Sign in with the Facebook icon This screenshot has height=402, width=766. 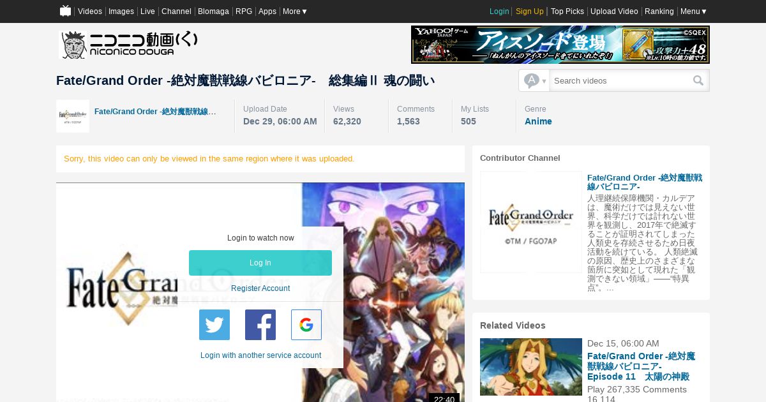pos(260,325)
